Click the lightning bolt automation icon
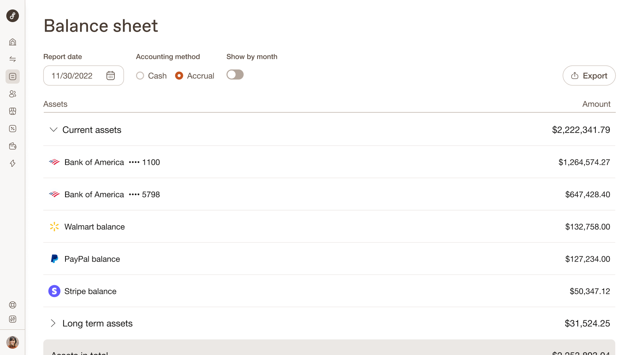631x355 pixels. point(13,163)
